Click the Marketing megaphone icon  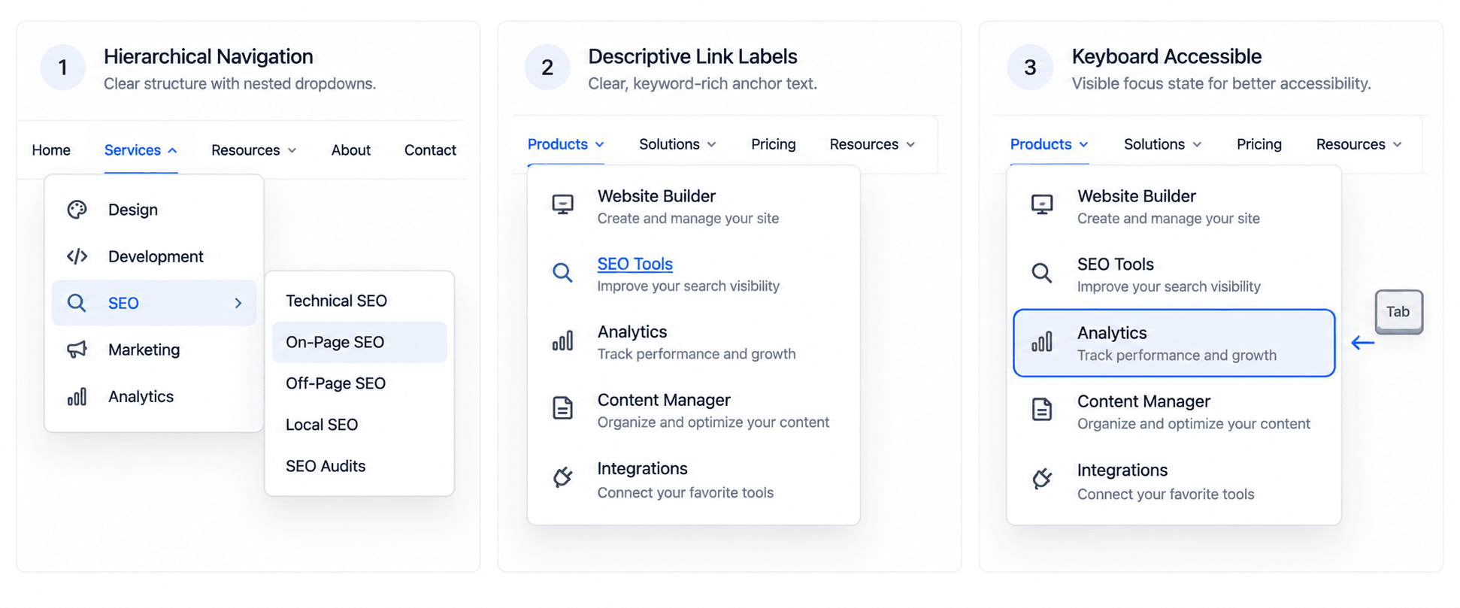77,349
